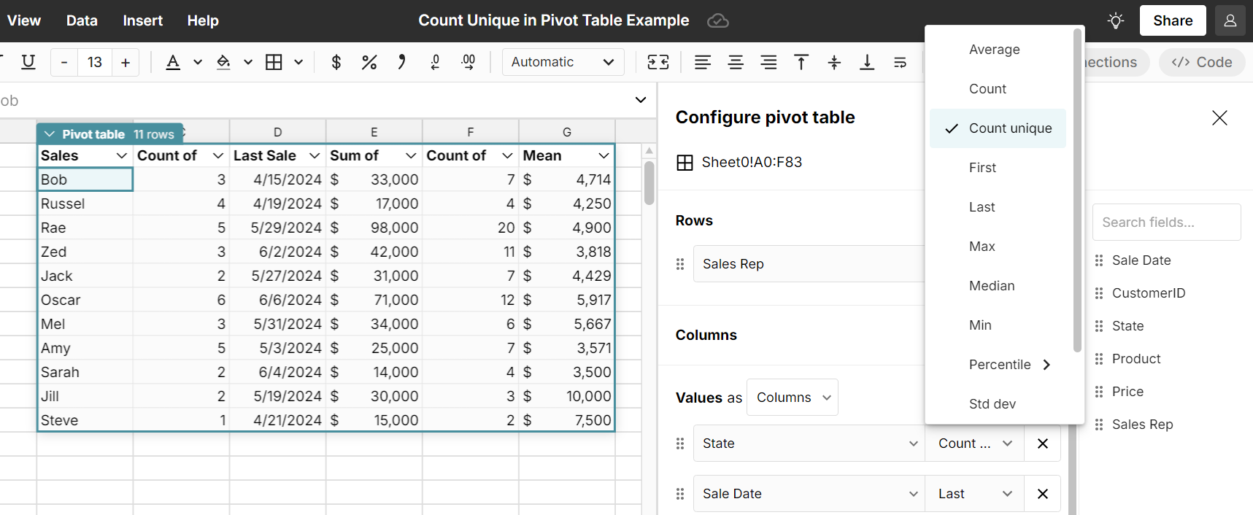Click the borders icon in toolbar
Viewport: 1253px width, 515px height.
coord(274,62)
